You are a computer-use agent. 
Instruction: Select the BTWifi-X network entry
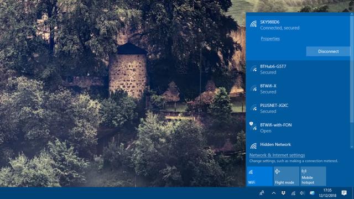pos(298,89)
